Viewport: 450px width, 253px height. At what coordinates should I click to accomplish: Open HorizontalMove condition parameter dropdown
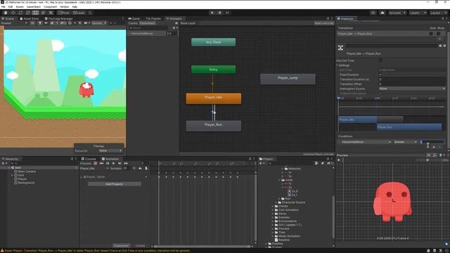point(366,142)
